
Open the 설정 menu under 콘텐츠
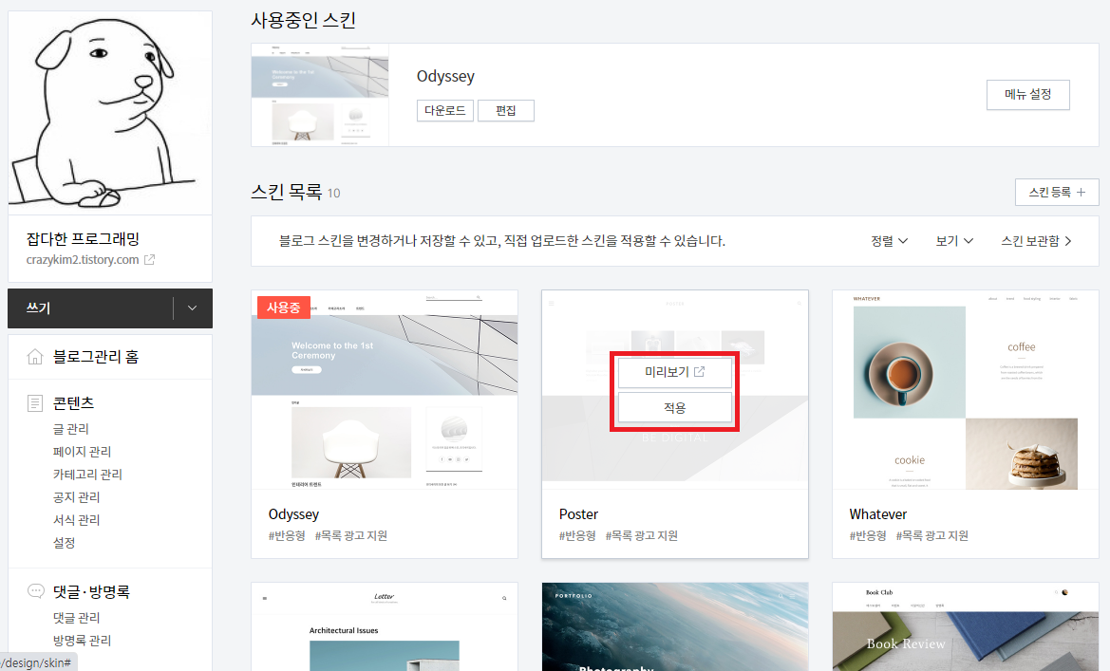[x=65, y=543]
